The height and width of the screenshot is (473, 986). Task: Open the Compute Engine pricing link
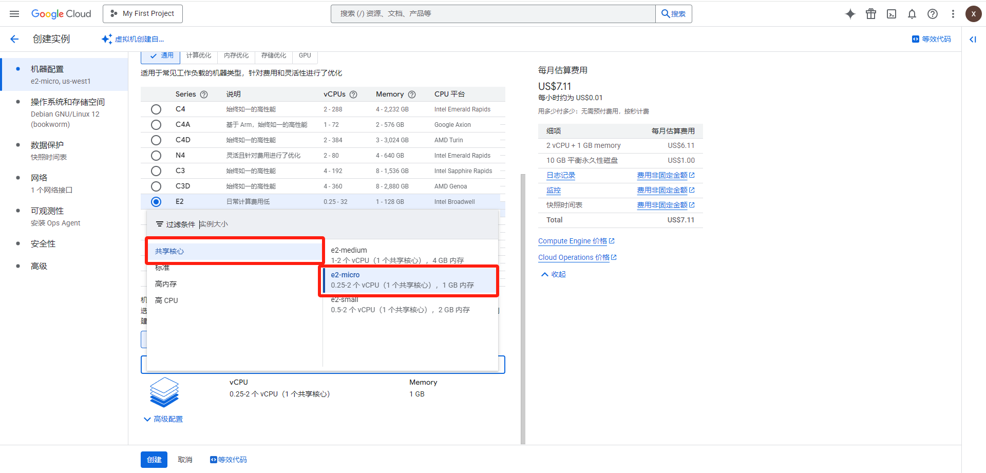click(x=576, y=241)
